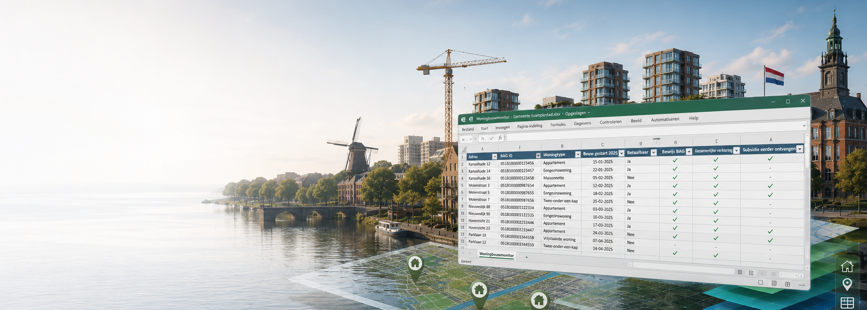The width and height of the screenshot is (867, 310).
Task: Select the 'Nee' cell in the Kanaalkade 16 row
Action: 631,178
